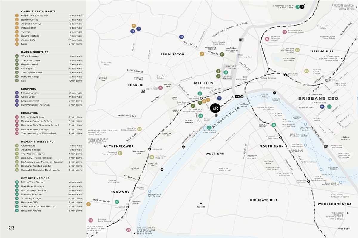Screen dimensions: 358x238
Task: Click the M3 road shield near McDougall St
Action: tap(237, 96)
